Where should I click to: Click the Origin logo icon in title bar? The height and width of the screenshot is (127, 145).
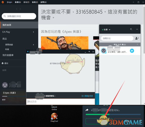click(3, 2)
